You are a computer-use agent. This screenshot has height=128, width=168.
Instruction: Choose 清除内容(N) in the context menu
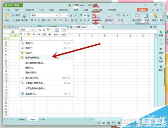pos(47,73)
